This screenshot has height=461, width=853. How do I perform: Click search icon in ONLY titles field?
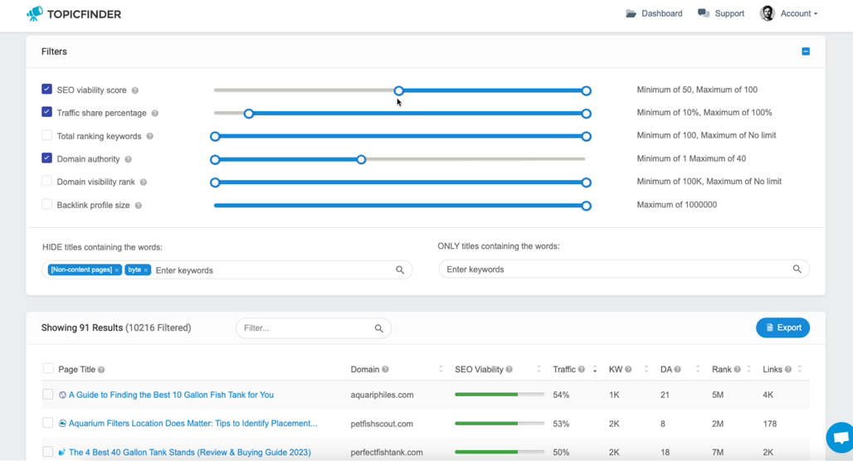coord(797,269)
